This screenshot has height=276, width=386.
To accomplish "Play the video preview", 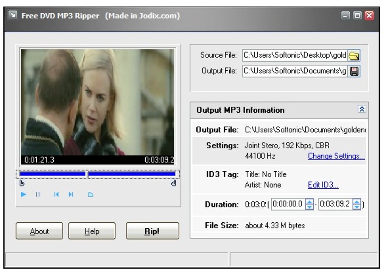I will click(x=23, y=194).
